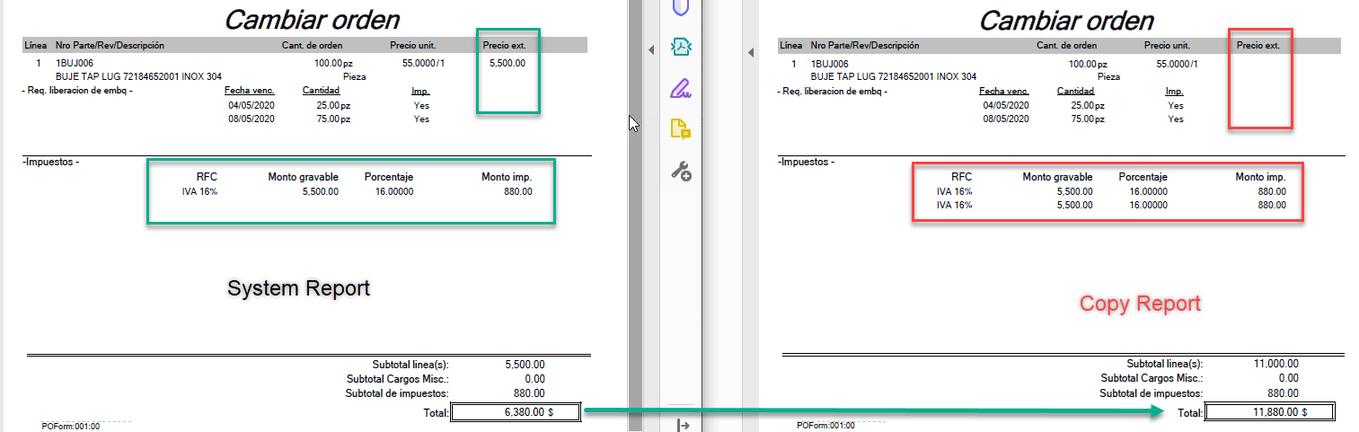The width and height of the screenshot is (1359, 432).
Task: Open the Fill & Sign pen tool
Action: (x=681, y=88)
